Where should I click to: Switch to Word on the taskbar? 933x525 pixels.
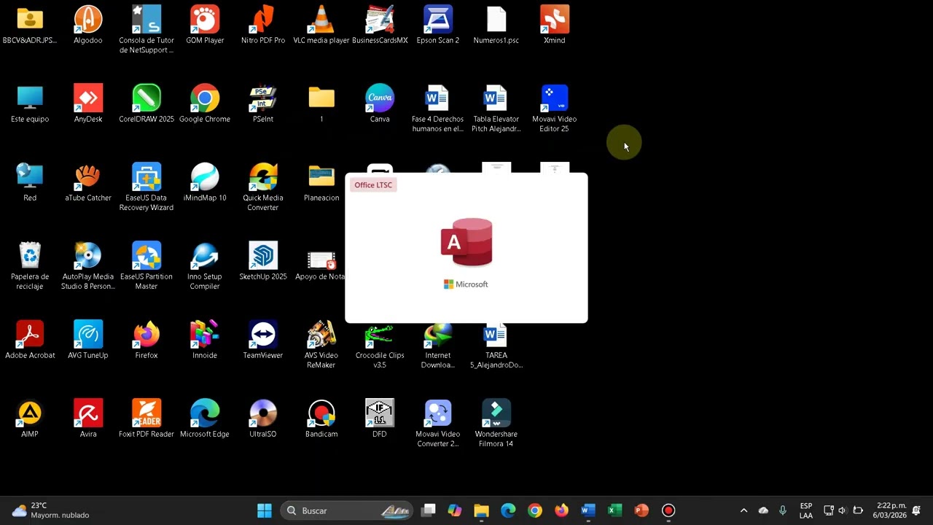[x=588, y=510]
